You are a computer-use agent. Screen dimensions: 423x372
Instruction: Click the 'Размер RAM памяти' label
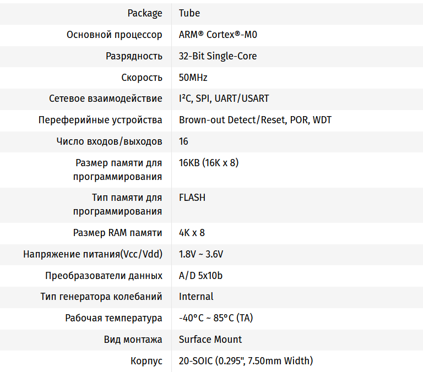click(118, 233)
